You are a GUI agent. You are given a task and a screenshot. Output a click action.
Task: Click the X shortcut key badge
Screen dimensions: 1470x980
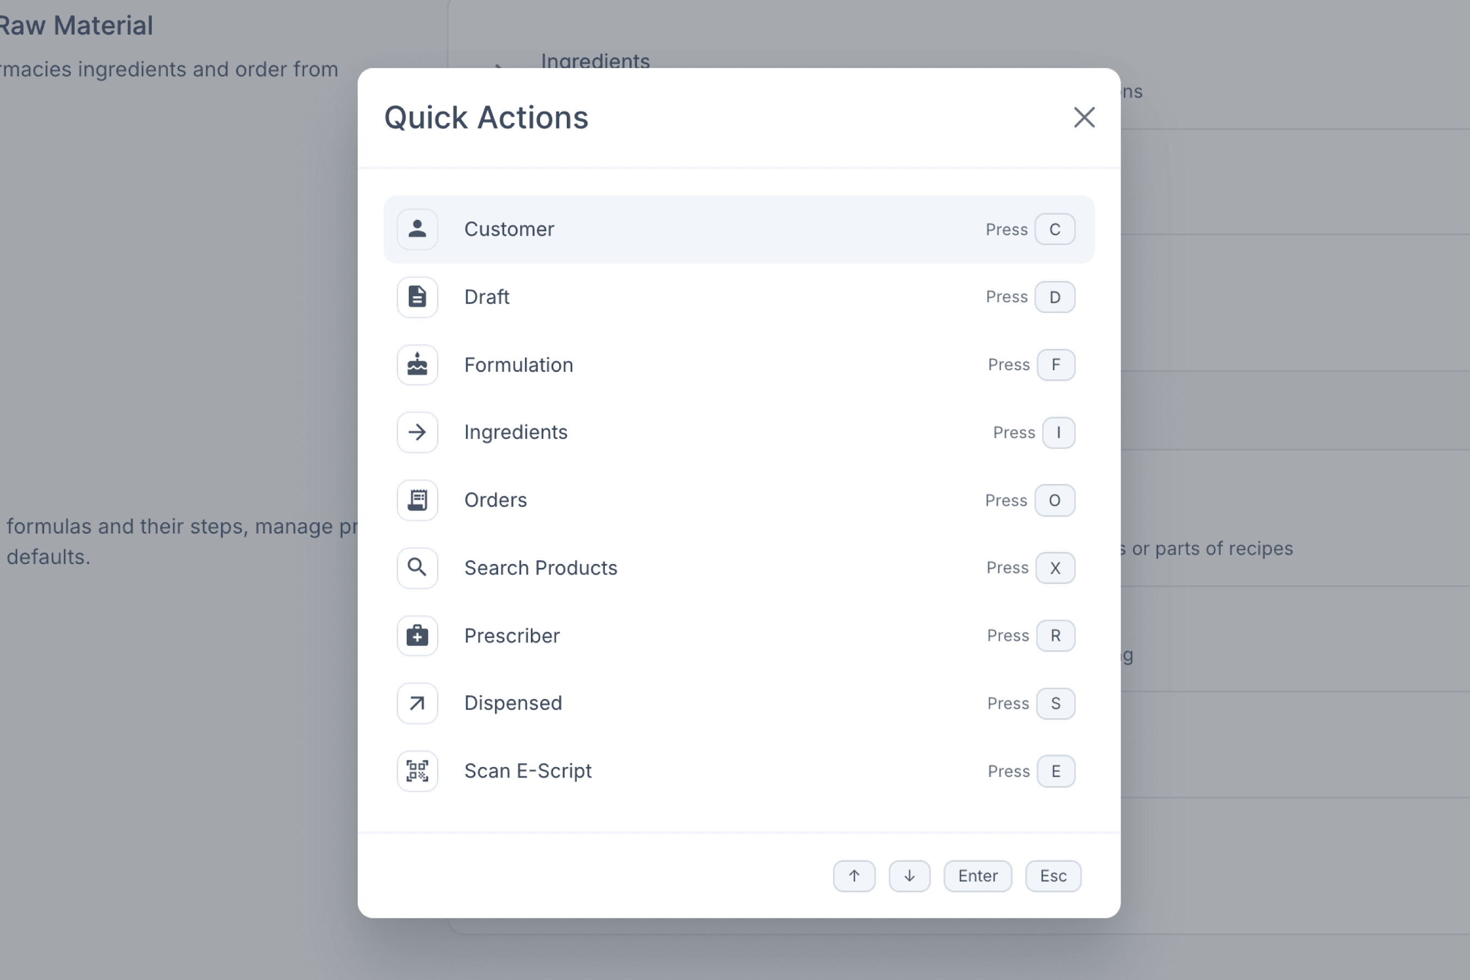point(1056,568)
